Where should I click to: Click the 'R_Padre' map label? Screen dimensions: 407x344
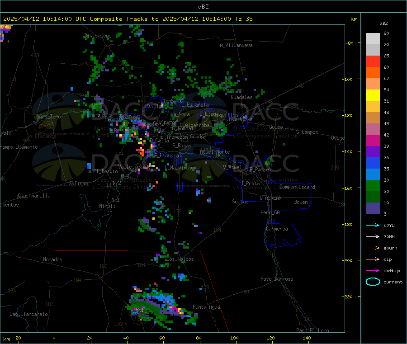[259, 170]
